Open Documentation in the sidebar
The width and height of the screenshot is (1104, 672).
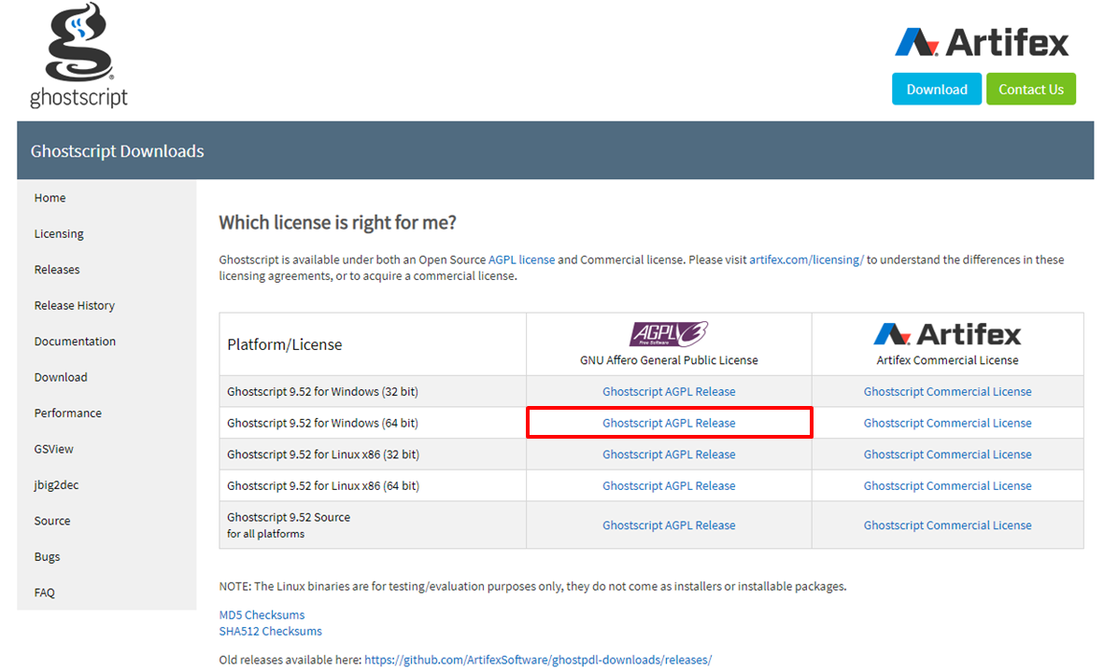(75, 342)
